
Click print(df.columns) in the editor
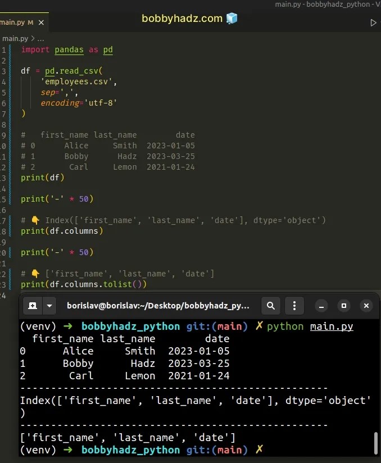62,231
